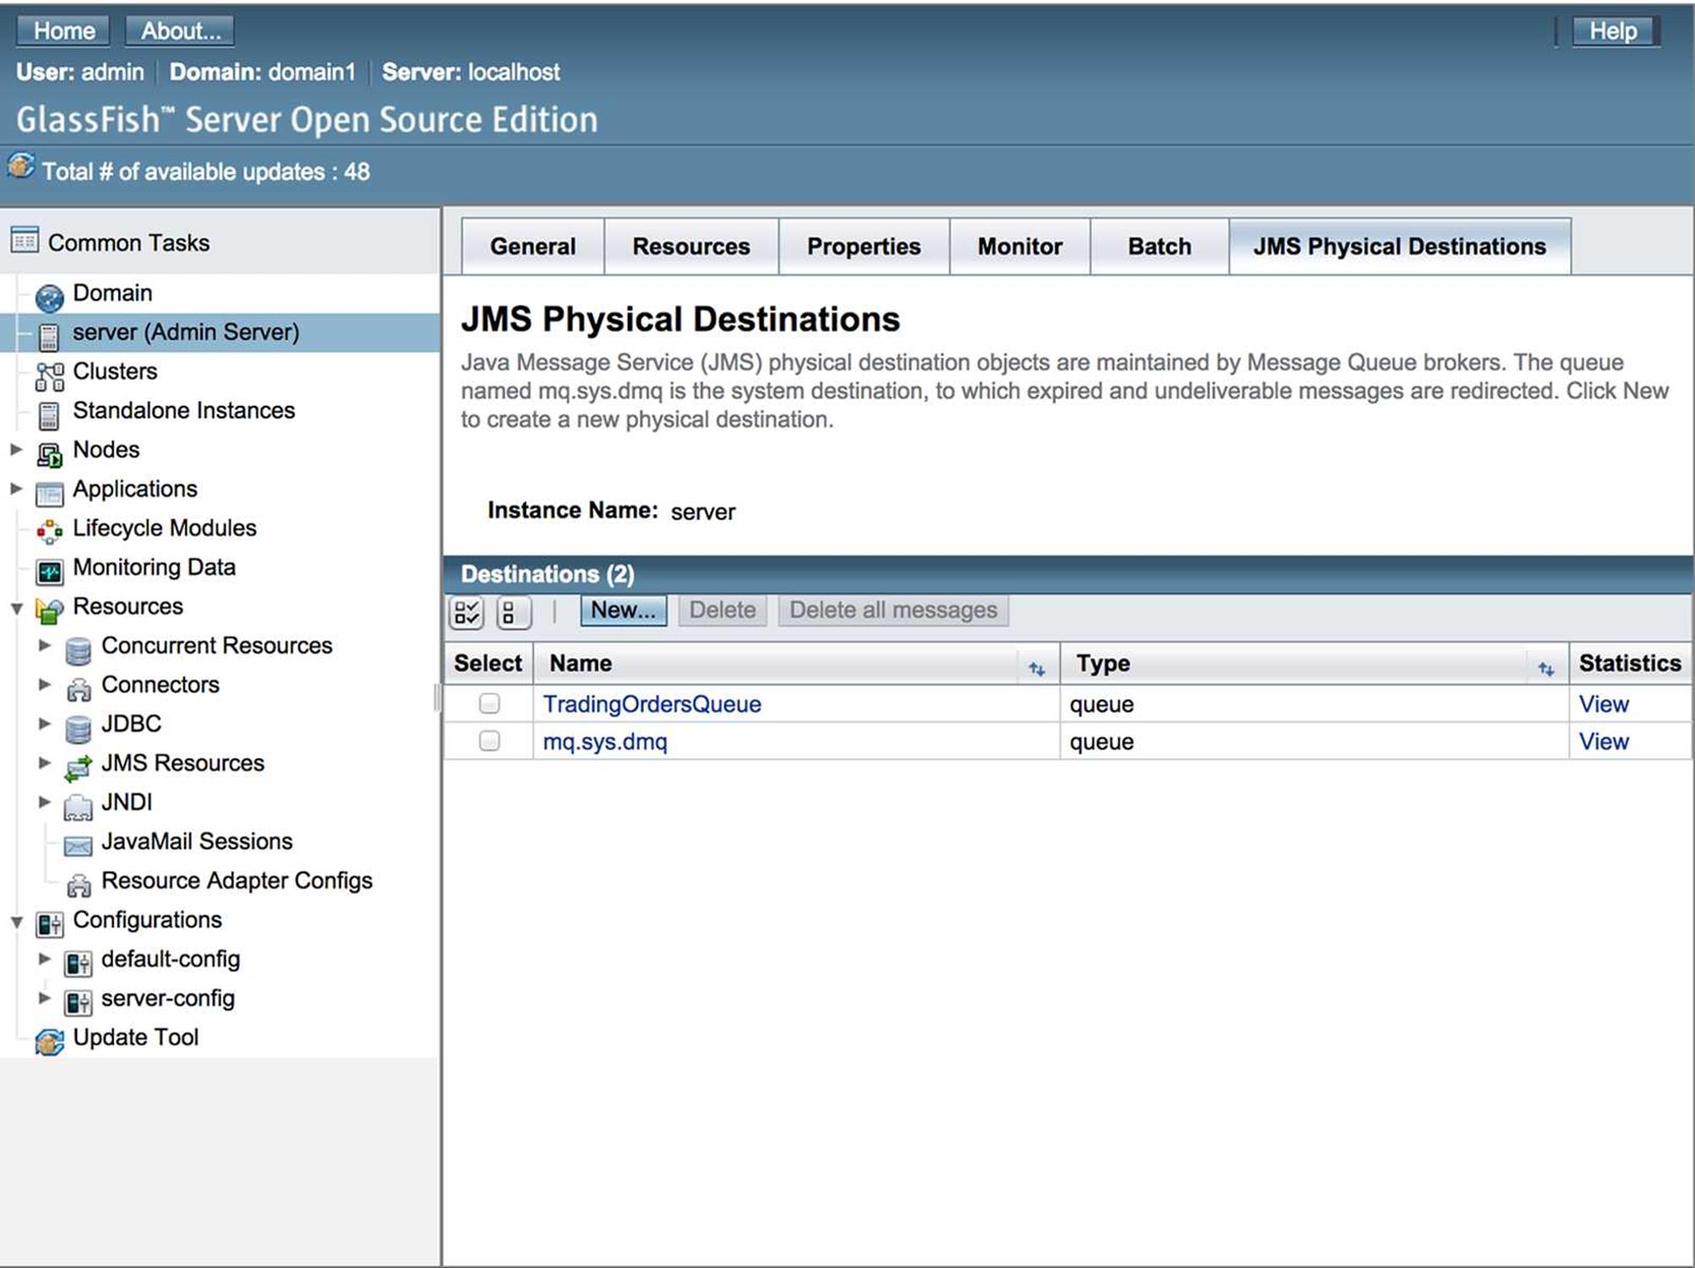Collapse the Configurations tree node
The width and height of the screenshot is (1695, 1268).
[16, 921]
